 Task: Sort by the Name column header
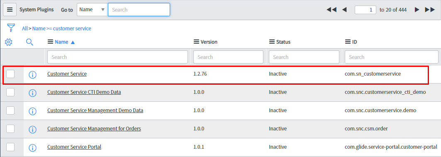tap(61, 42)
